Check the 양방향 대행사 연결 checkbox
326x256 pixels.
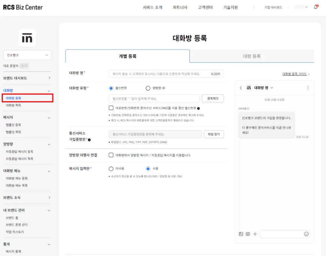(111, 155)
